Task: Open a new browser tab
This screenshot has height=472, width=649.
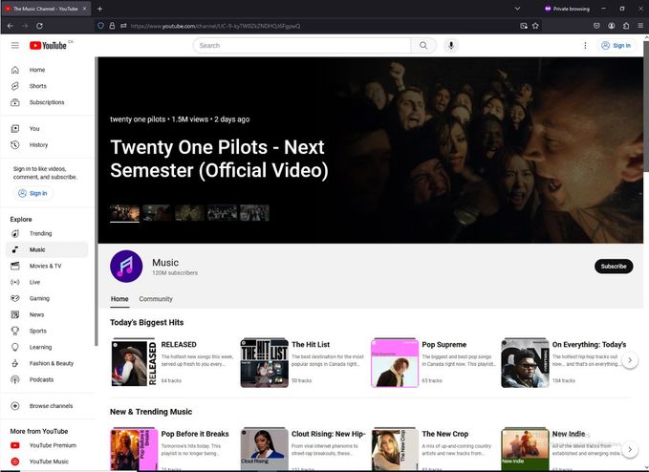Action: click(99, 9)
